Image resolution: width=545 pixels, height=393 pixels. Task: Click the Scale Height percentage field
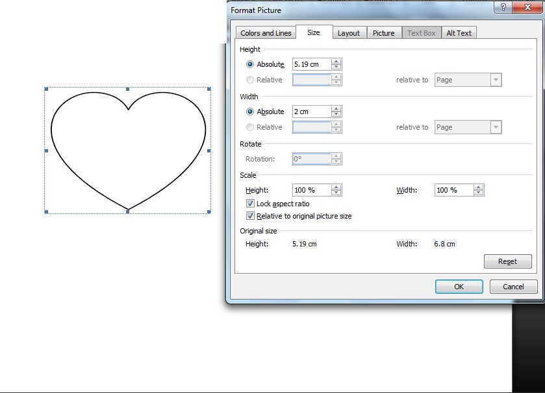pyautogui.click(x=311, y=190)
